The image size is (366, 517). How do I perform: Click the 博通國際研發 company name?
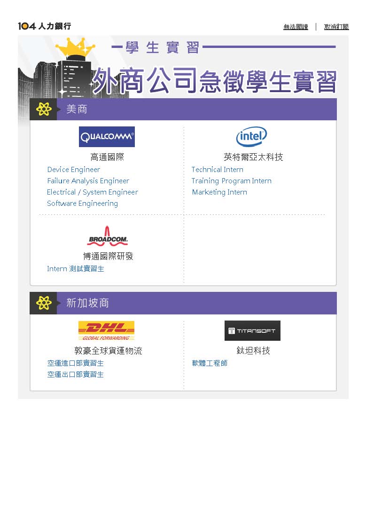coord(108,256)
